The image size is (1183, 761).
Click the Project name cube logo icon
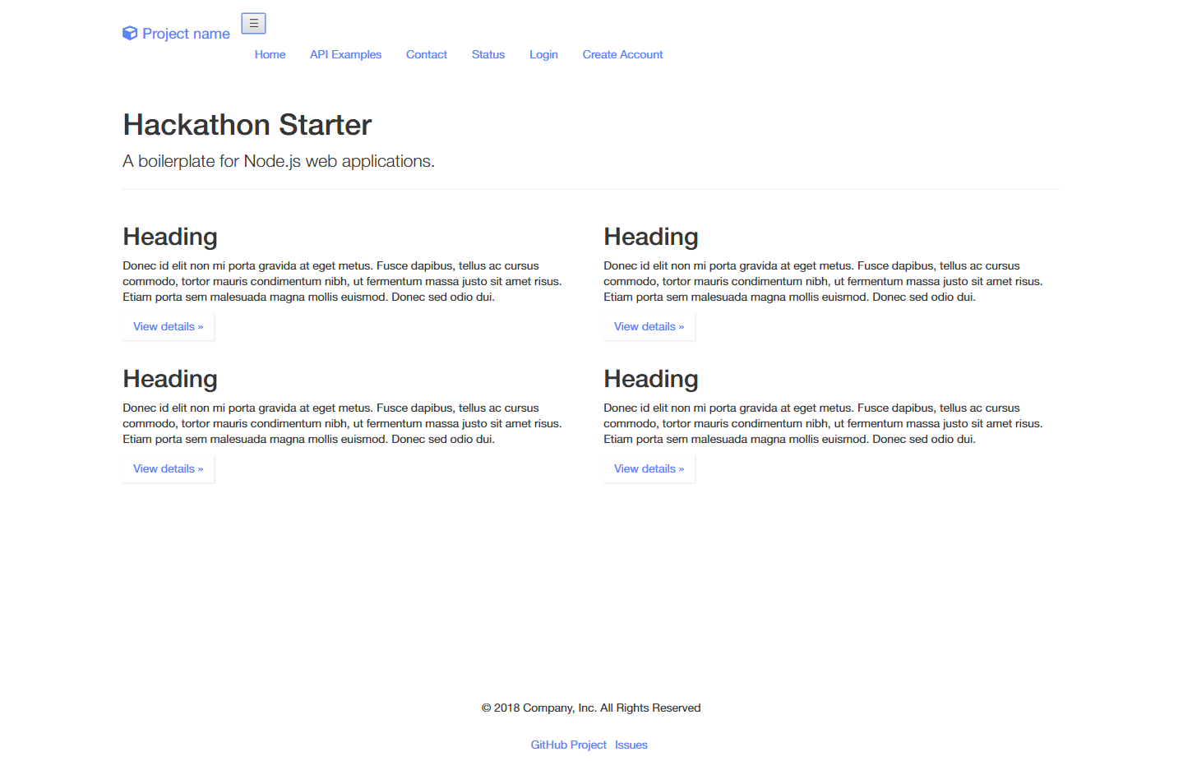click(130, 33)
